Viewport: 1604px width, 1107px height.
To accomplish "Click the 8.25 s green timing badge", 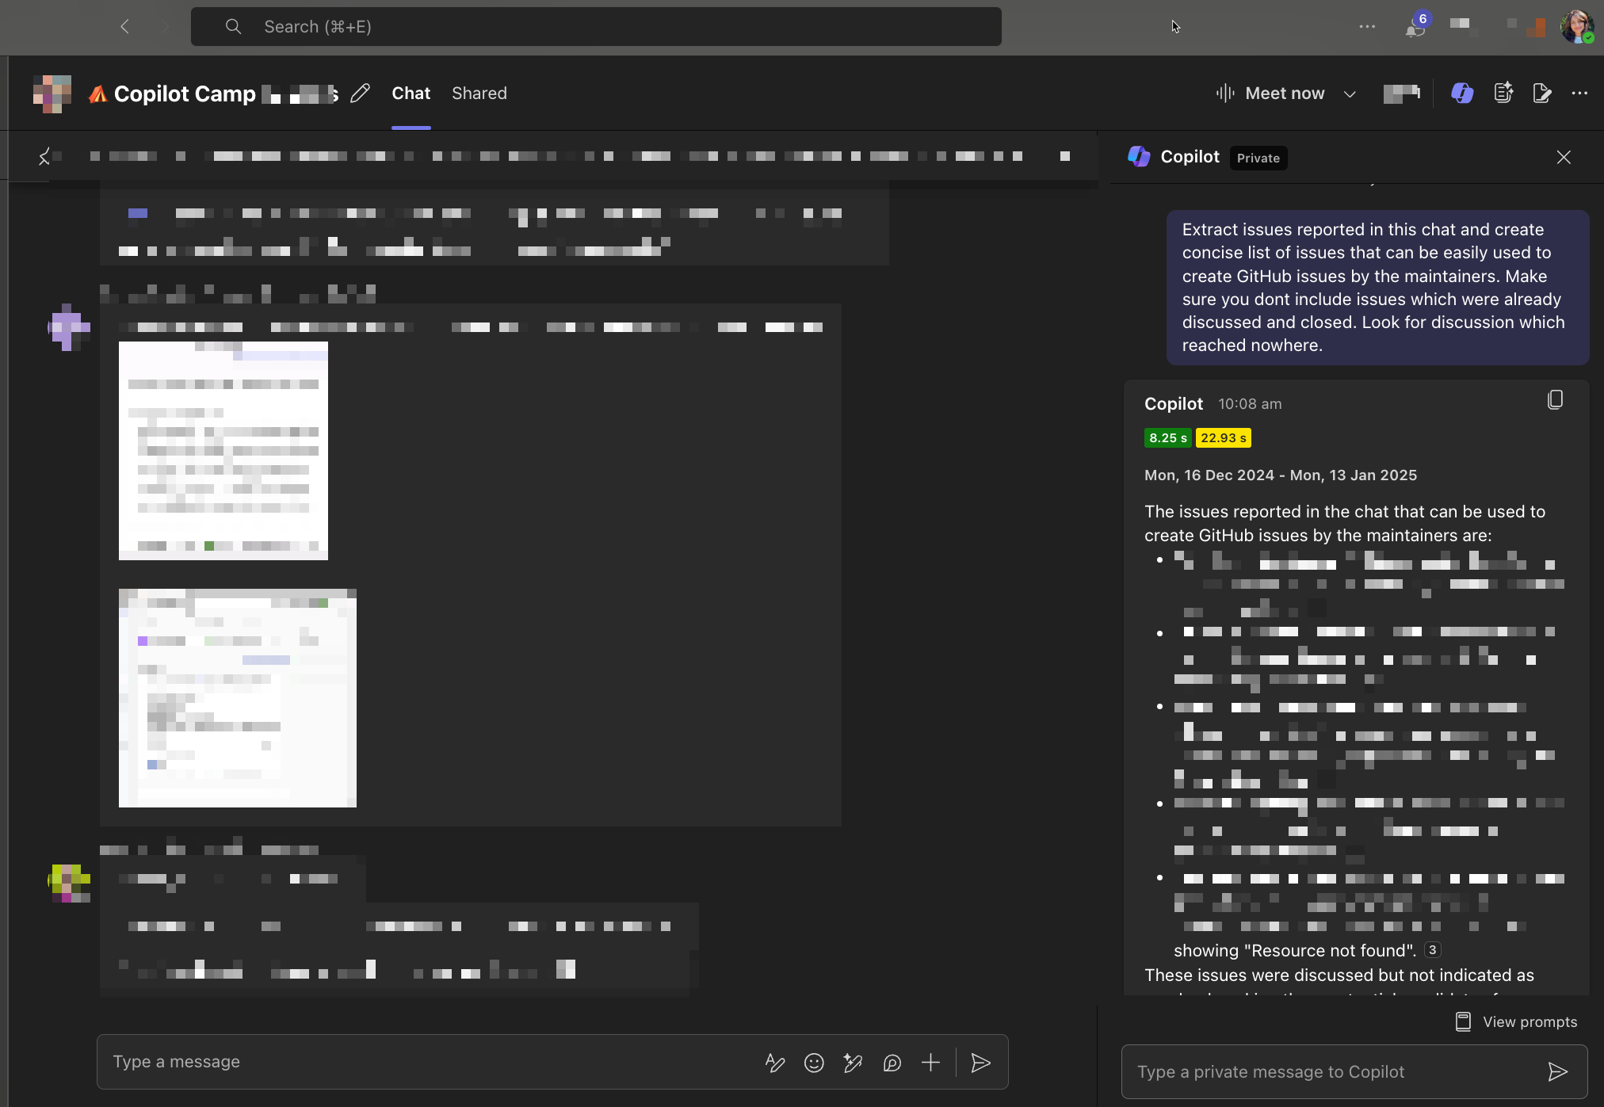I will [1168, 437].
